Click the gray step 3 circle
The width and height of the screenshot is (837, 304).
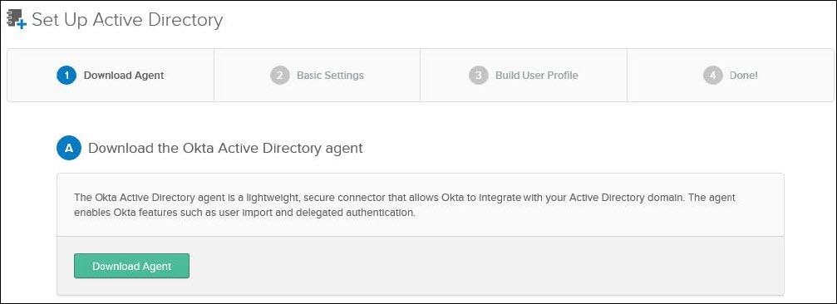point(478,76)
